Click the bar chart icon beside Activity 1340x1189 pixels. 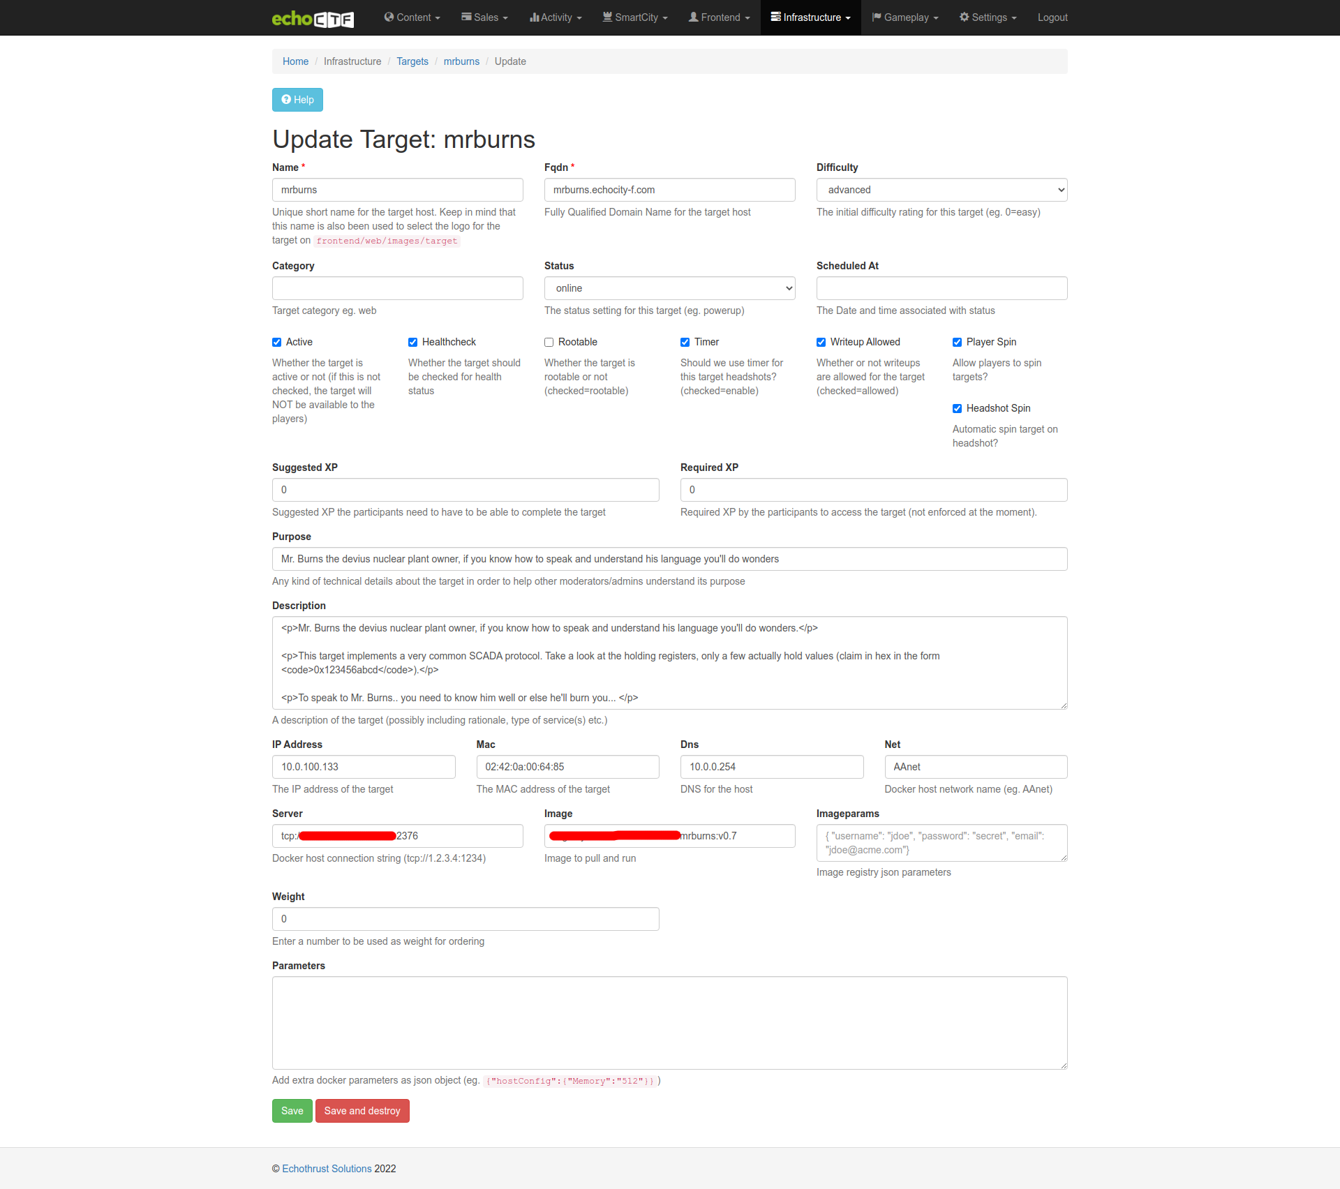click(x=534, y=17)
